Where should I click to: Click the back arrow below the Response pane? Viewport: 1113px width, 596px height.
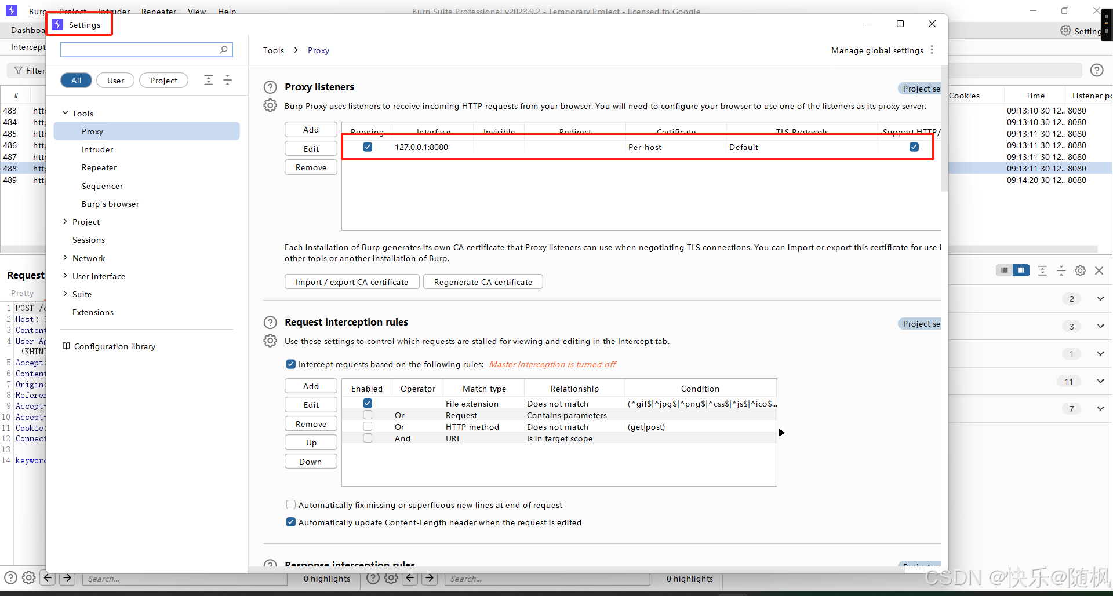(x=410, y=577)
